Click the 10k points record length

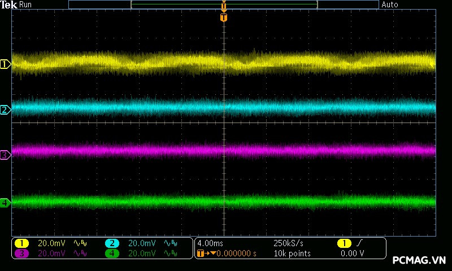point(292,253)
